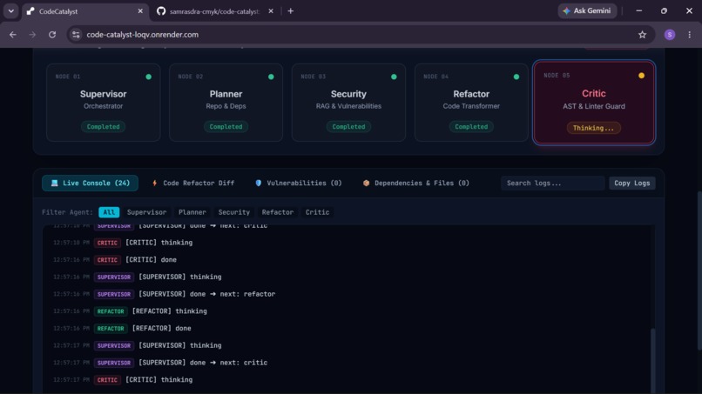702x394 pixels.
Task: Open the tab search dropdown arrow
Action: point(10,11)
